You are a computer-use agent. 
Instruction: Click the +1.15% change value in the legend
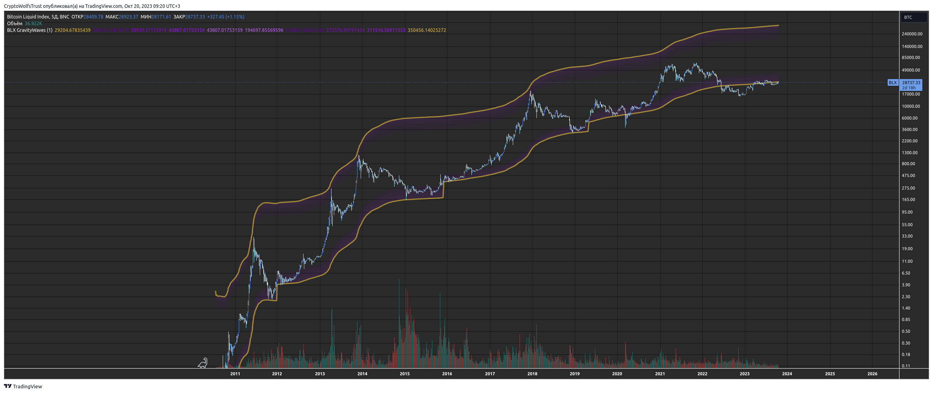click(x=235, y=17)
